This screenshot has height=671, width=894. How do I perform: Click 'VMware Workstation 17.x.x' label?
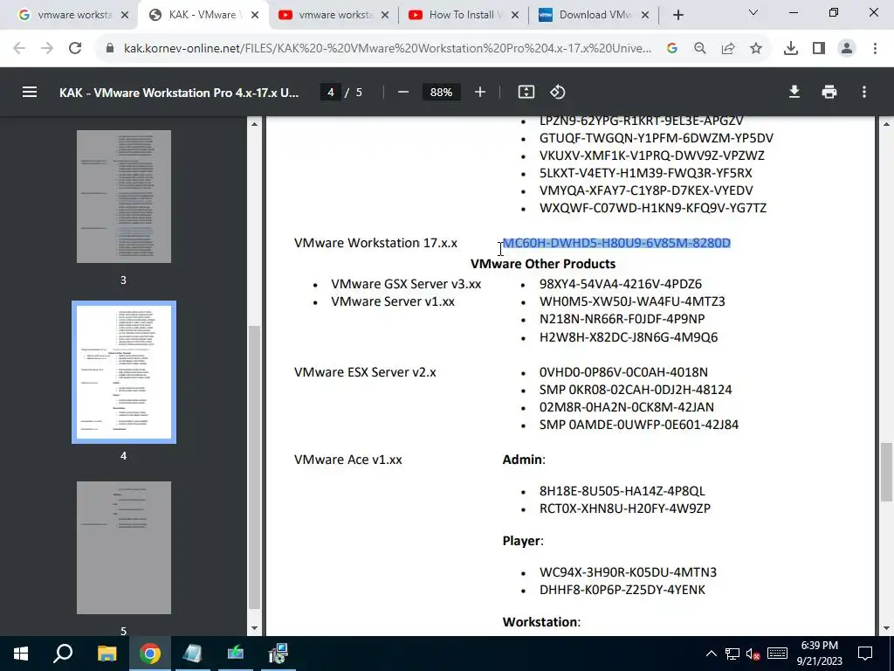click(375, 243)
